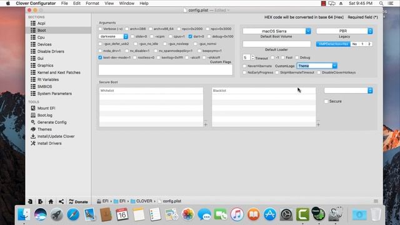Tick the Secure checkbox
Image resolution: width=400 pixels, height=225 pixels.
click(326, 101)
